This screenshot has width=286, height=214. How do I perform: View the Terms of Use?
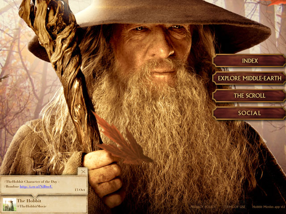point(234,207)
